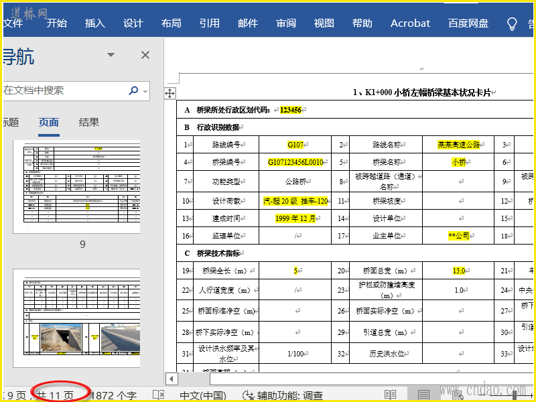Select page 9 thumbnail

pyautogui.click(x=77, y=187)
